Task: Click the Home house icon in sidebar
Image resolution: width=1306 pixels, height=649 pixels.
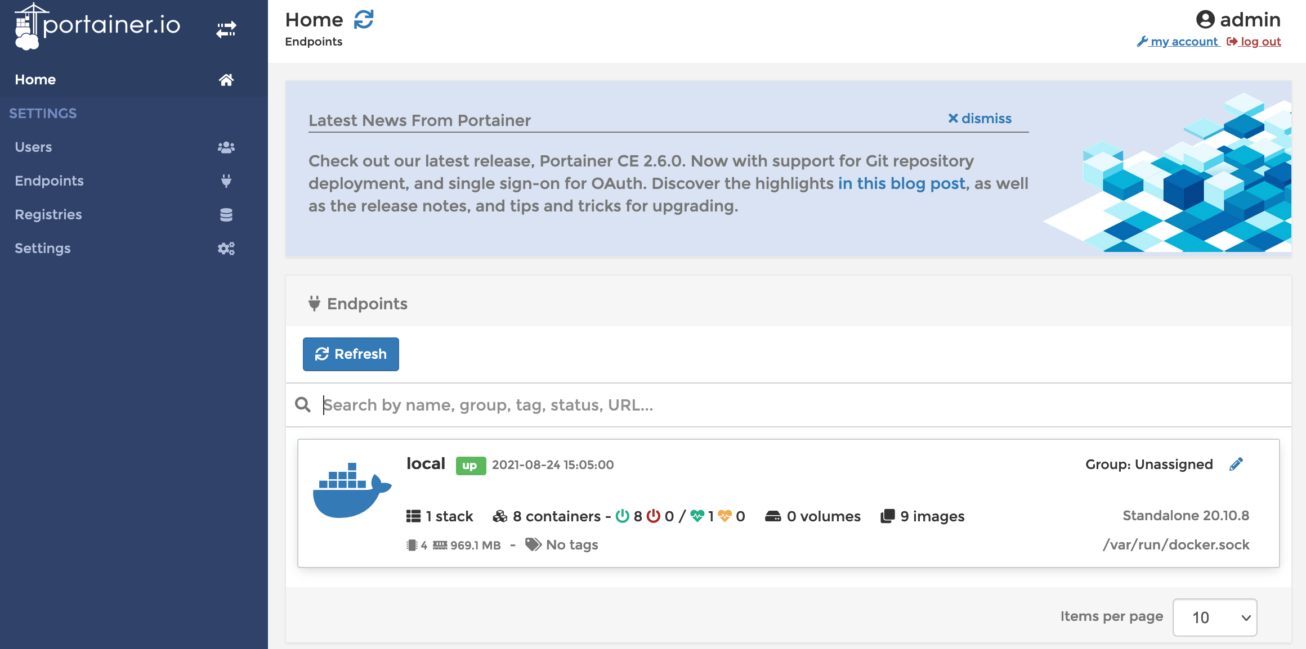Action: coord(226,80)
